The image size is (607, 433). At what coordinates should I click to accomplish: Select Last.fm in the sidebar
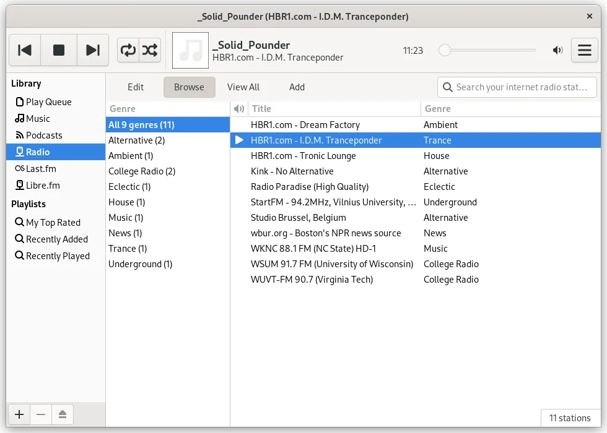click(x=41, y=169)
